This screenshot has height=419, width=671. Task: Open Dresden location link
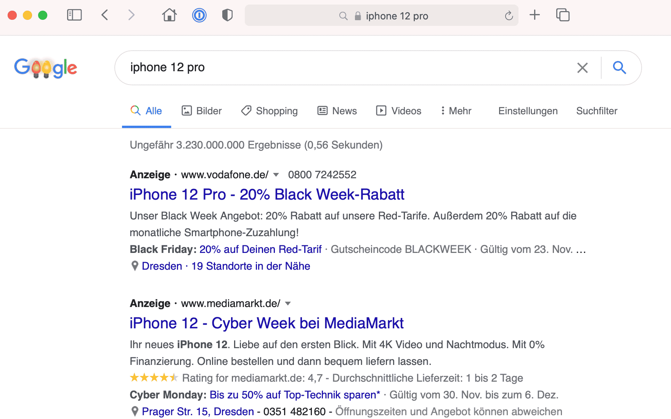coord(162,266)
